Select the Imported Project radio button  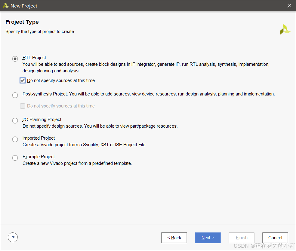point(15,139)
